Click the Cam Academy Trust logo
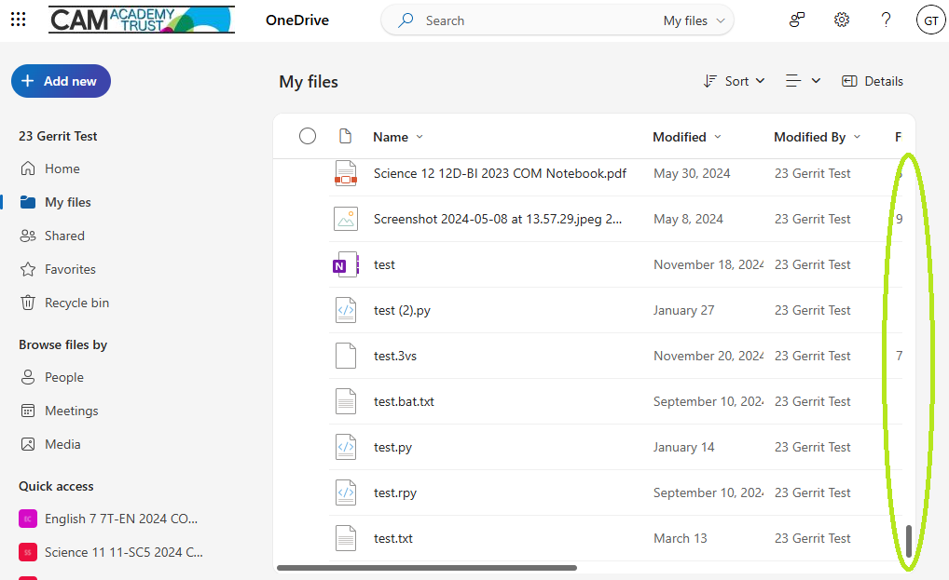949x580 pixels. pos(142,20)
